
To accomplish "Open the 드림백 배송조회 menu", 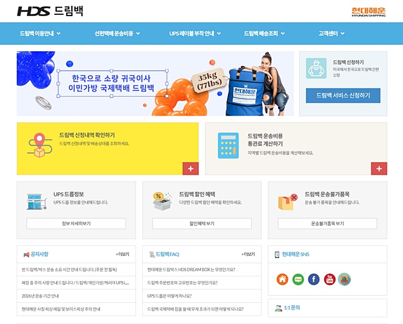I will click(x=261, y=33).
